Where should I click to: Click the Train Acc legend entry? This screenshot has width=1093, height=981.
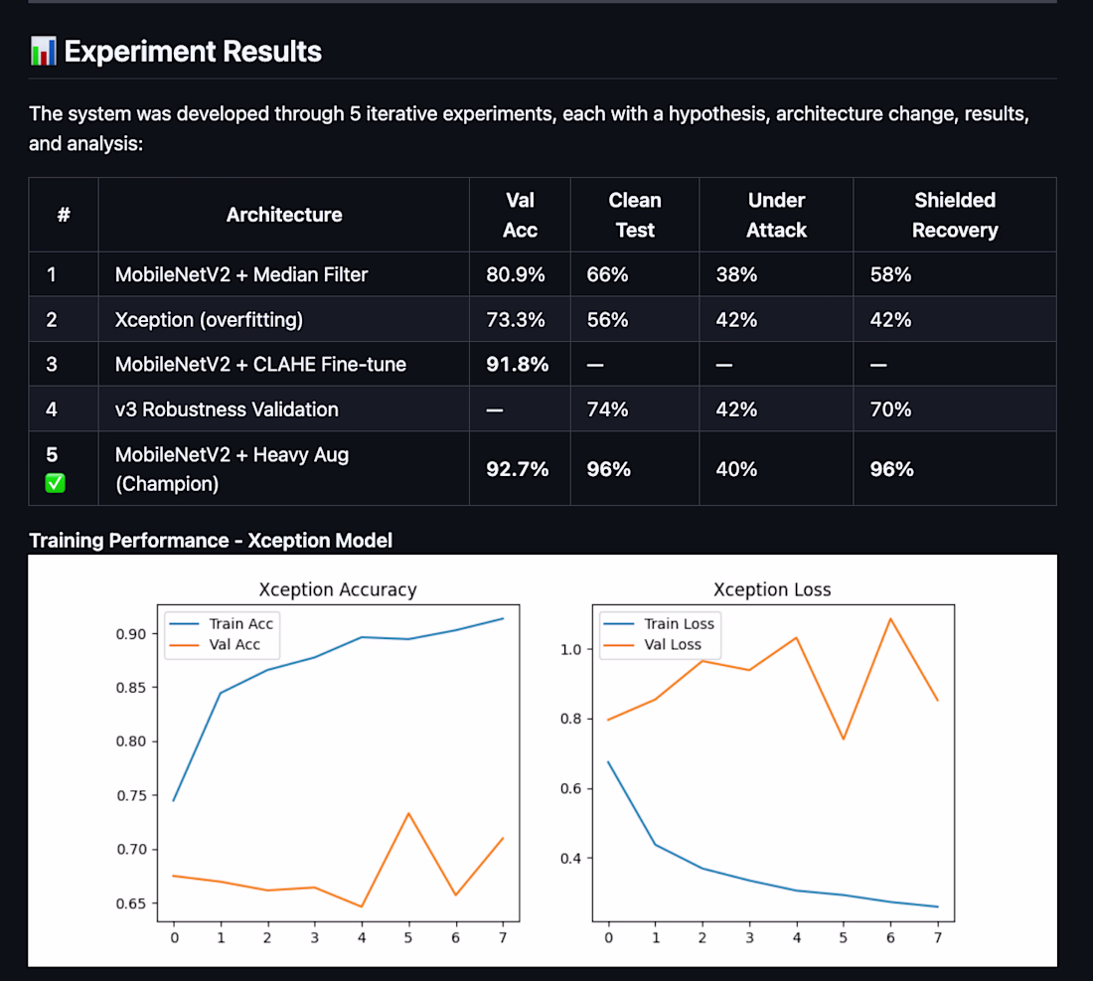(222, 624)
